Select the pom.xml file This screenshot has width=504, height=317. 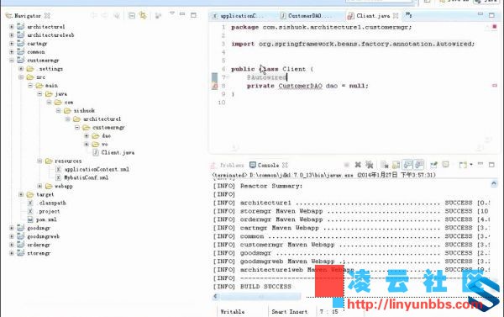[x=46, y=219]
